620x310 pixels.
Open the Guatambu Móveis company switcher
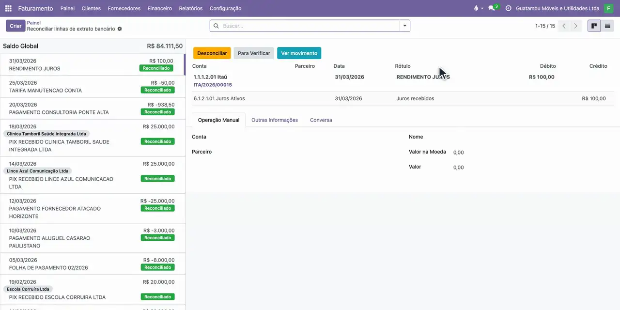(558, 8)
